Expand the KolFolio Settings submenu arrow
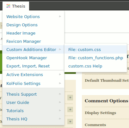Image resolution: width=129 pixels, height=128 pixels. [60, 83]
